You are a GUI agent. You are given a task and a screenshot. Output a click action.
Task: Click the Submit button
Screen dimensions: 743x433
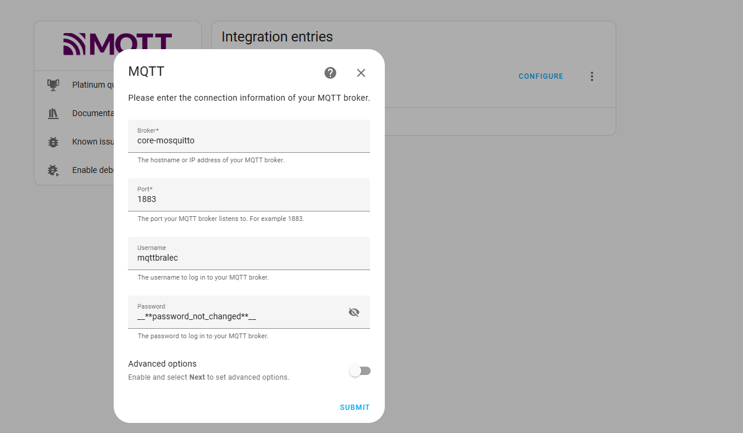click(x=354, y=407)
